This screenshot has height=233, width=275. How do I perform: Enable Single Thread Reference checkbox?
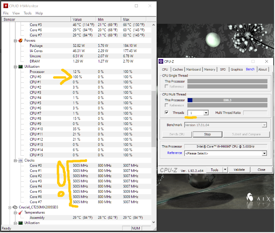point(167,87)
